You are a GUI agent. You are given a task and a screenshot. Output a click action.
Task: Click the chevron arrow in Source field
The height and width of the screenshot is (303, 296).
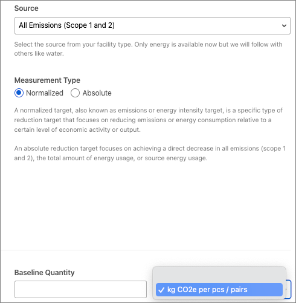pyautogui.click(x=284, y=25)
